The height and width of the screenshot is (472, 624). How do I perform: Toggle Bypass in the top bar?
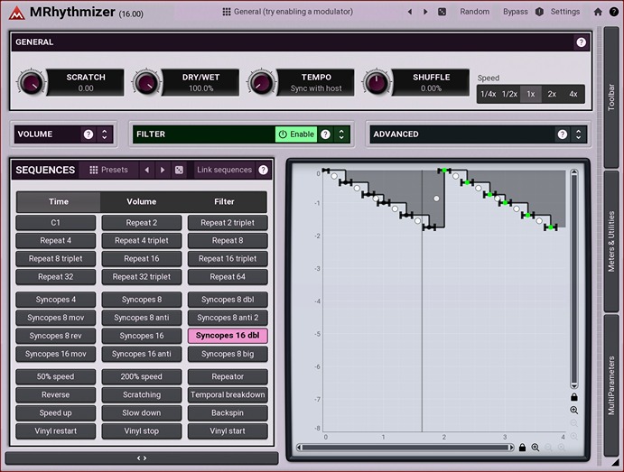[x=515, y=12]
